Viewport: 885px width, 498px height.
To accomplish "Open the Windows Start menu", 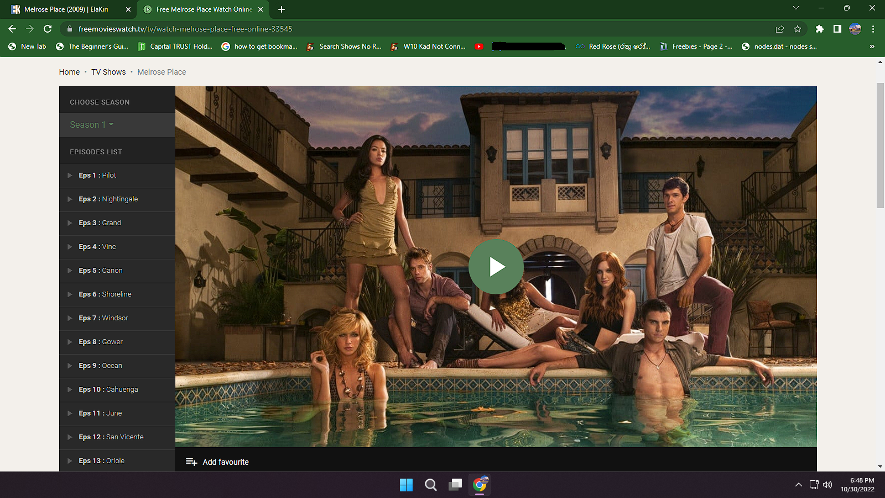I will coord(406,485).
